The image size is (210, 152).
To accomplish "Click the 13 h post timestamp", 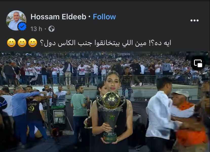I will pos(36,29).
